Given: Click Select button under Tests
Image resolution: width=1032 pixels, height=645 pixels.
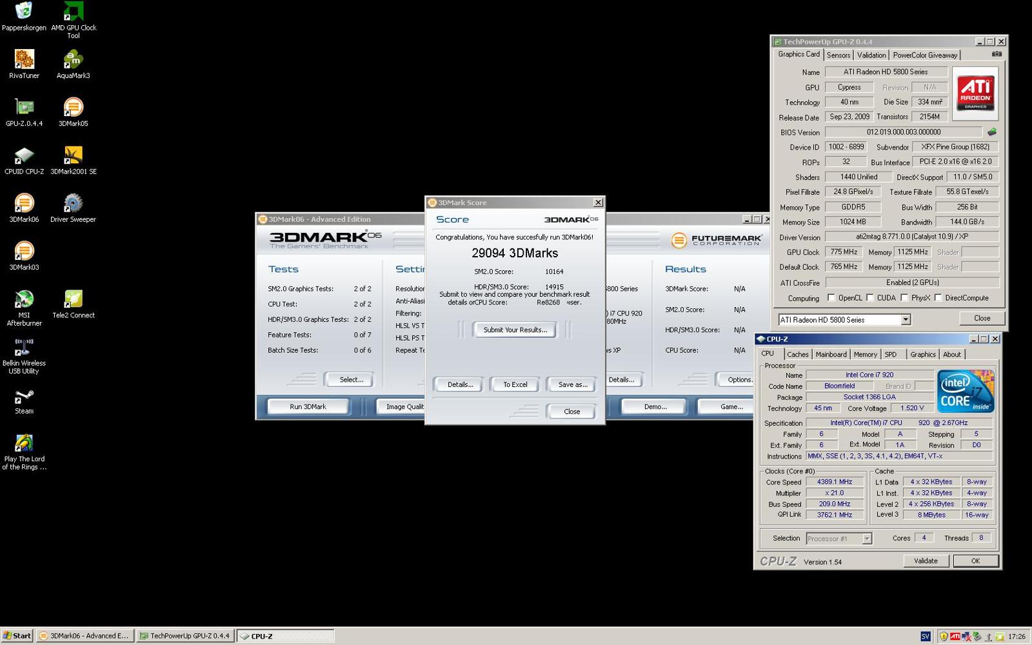Looking at the screenshot, I should click(351, 380).
